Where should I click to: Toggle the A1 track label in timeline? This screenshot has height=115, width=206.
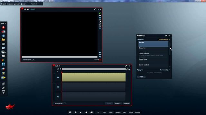(x=58, y=87)
